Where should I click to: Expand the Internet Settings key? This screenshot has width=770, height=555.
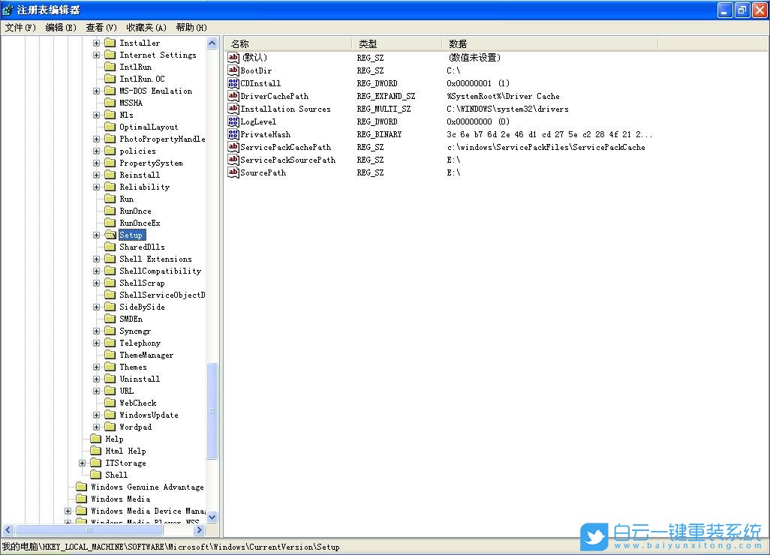coord(96,54)
